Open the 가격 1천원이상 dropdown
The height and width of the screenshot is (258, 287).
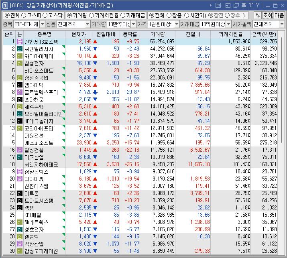pos(177,24)
